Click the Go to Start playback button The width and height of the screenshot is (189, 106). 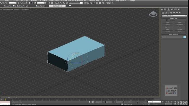pos(163,102)
